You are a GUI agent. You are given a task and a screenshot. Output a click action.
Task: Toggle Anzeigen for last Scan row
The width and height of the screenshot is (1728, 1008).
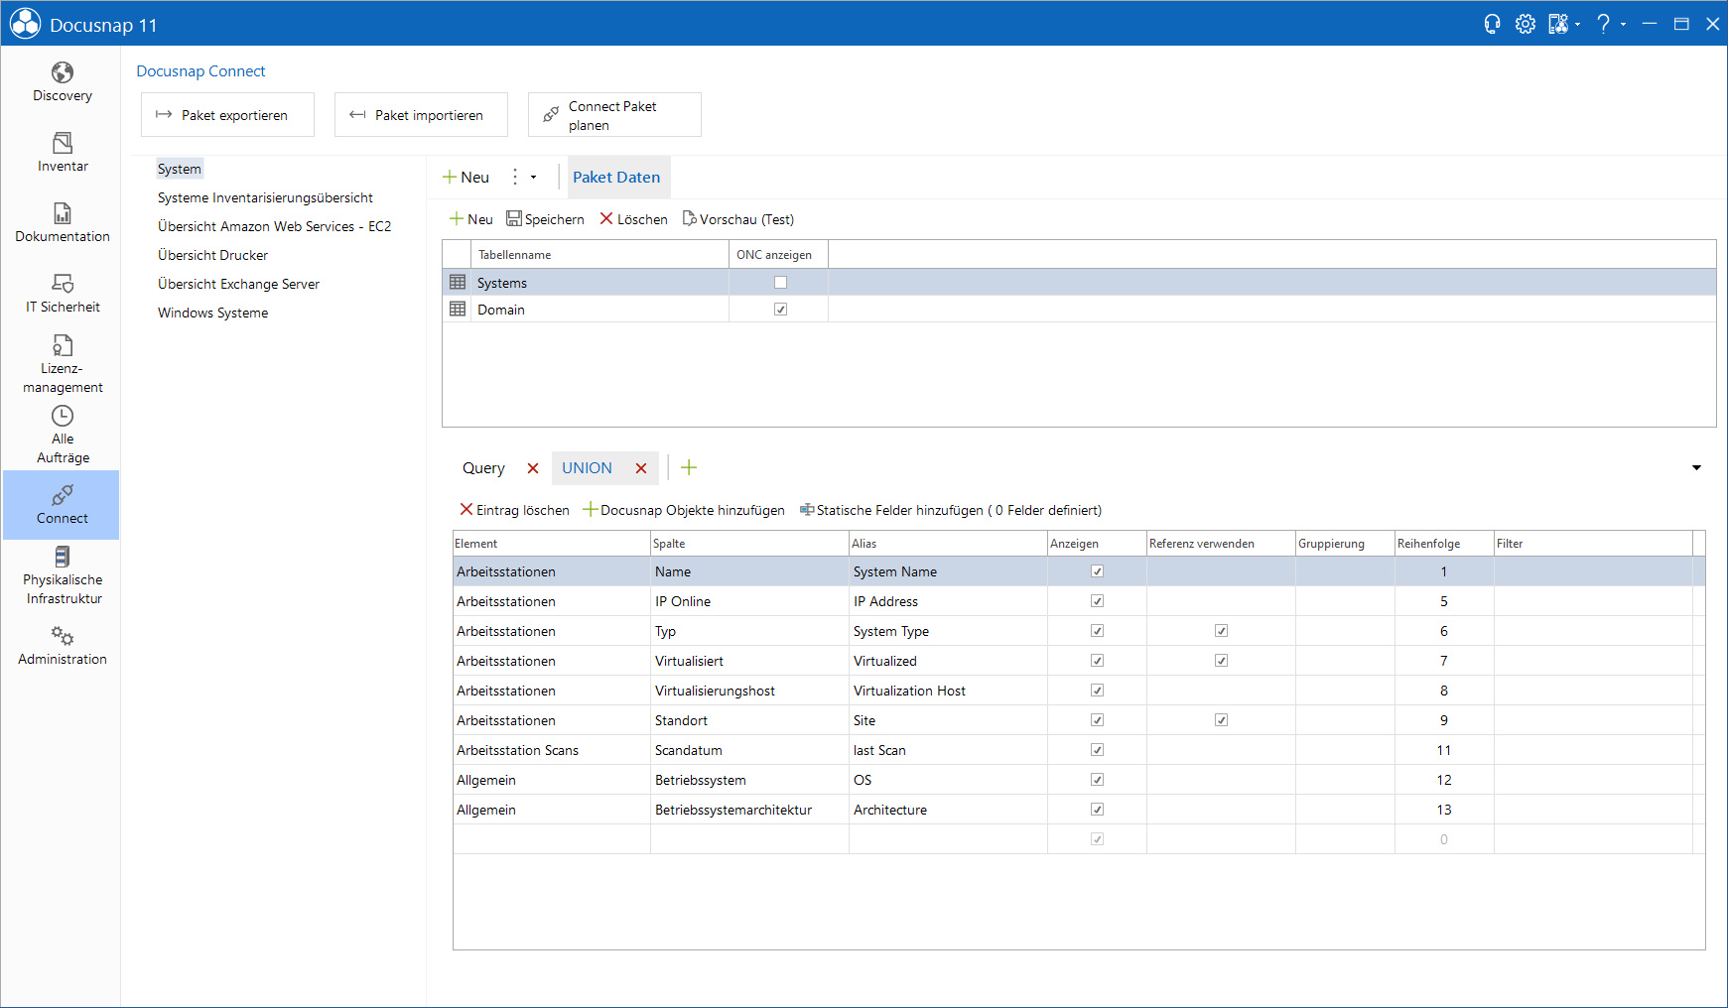[x=1097, y=750]
